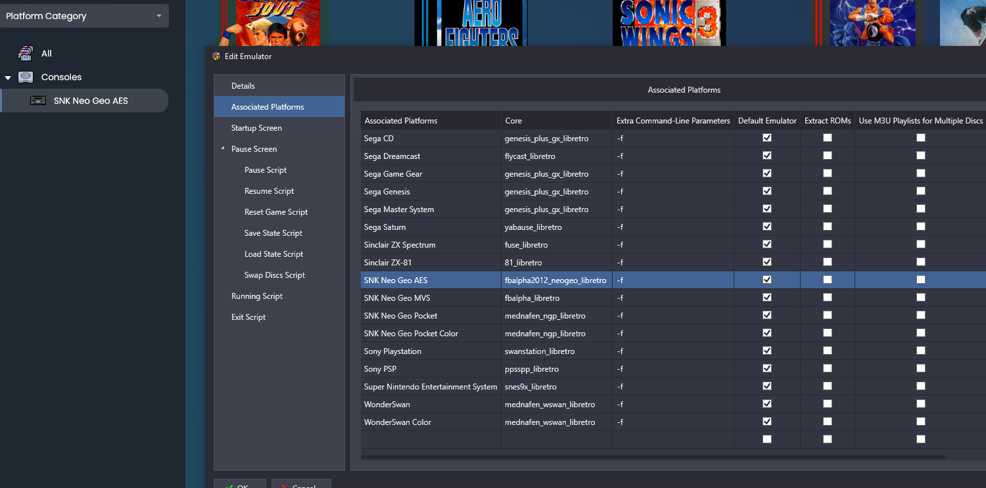Select the Sega Genesis platform row
Image resolution: width=986 pixels, height=488 pixels.
(431, 191)
